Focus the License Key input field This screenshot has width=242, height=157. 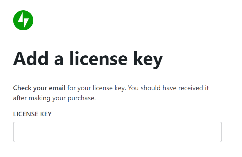[x=117, y=132]
